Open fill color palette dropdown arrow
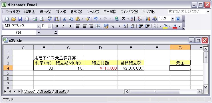 tap(170, 26)
